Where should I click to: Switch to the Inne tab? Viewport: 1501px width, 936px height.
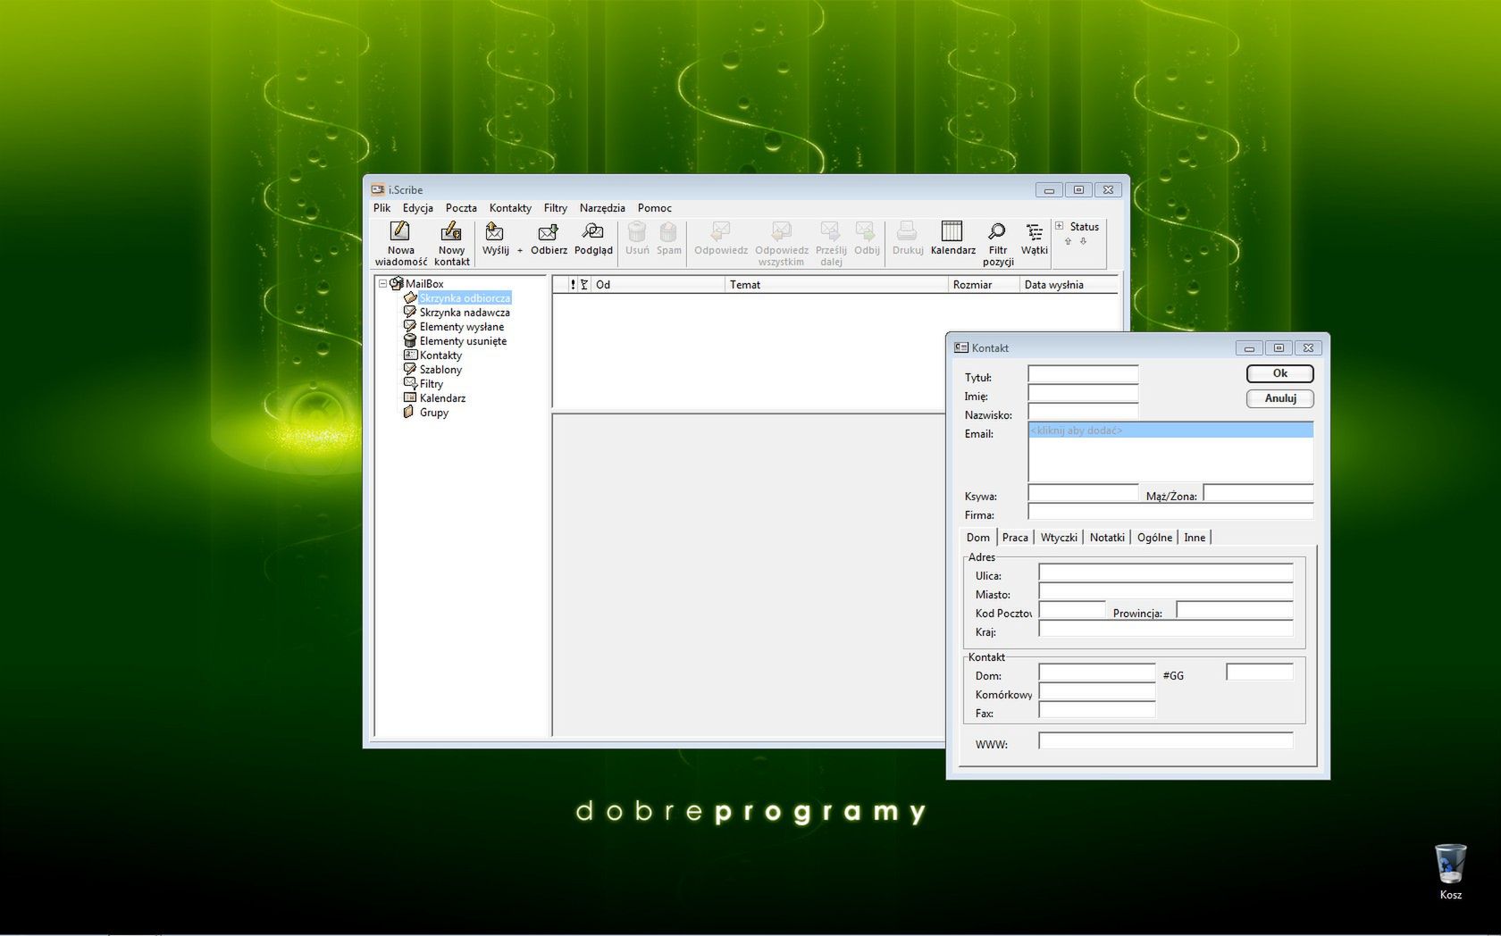(x=1195, y=537)
